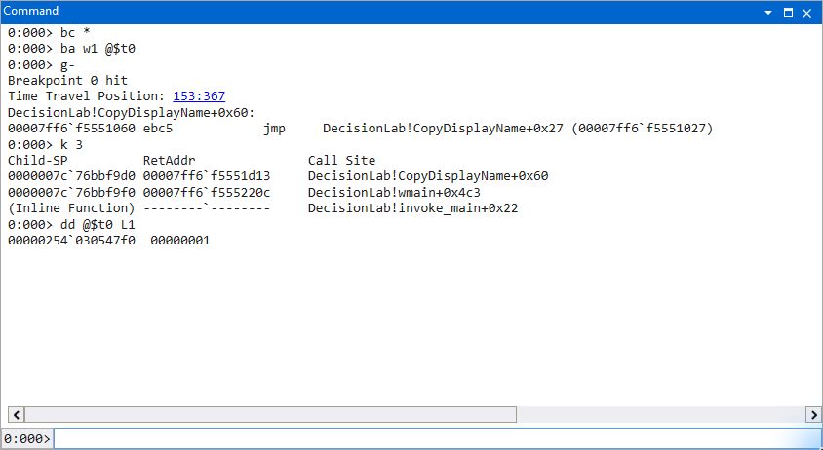Image resolution: width=823 pixels, height=450 pixels.
Task: Click the memory value 00000001
Action: 180,241
